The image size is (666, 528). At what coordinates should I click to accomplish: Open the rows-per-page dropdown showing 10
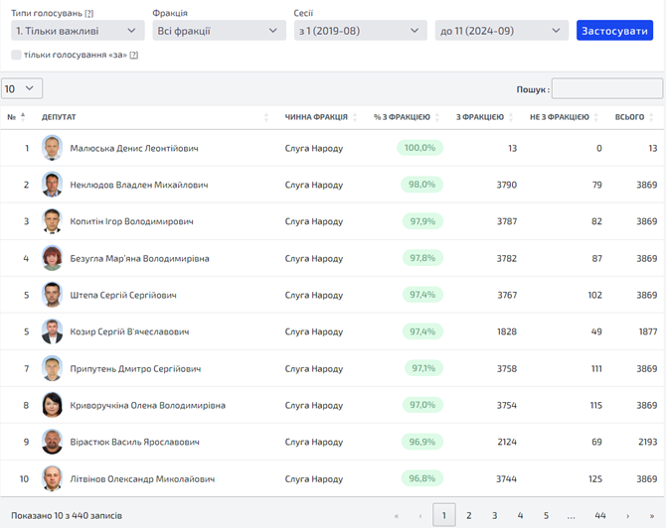click(x=22, y=88)
